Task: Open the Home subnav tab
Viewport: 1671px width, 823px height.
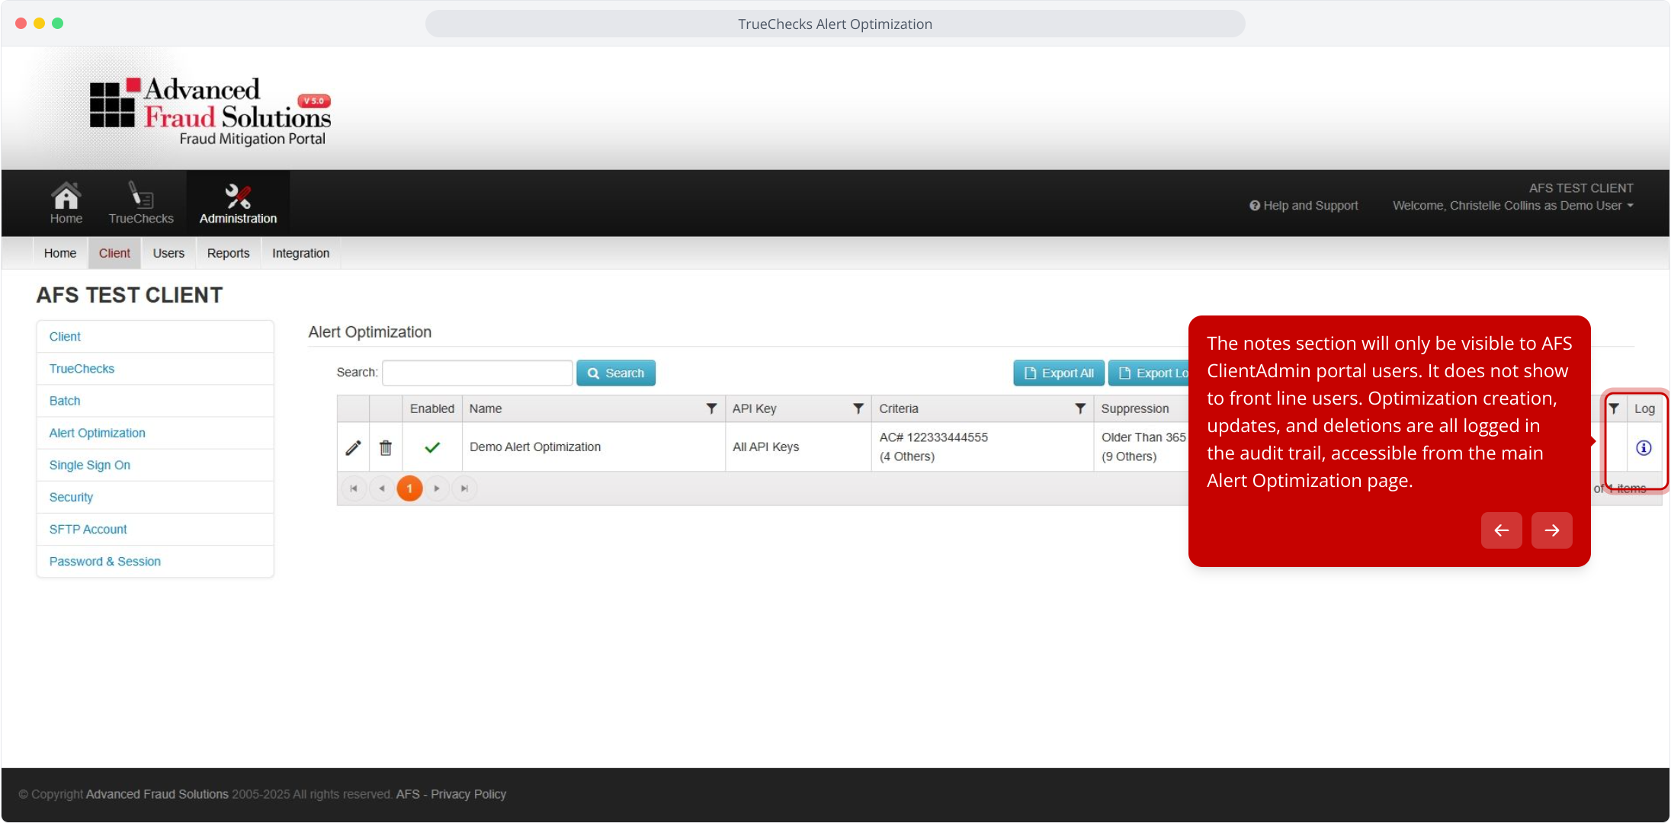Action: [x=60, y=253]
